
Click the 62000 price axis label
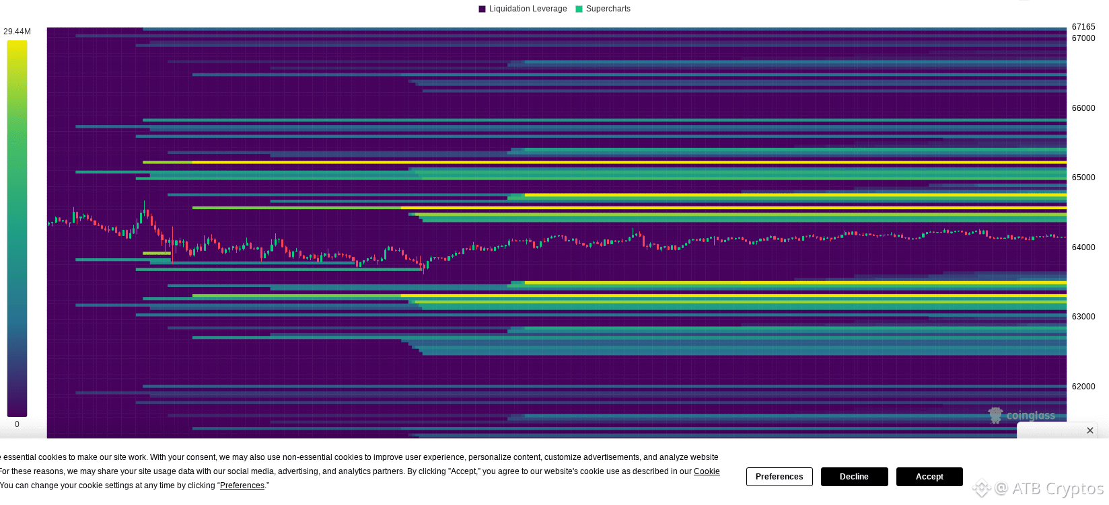coord(1083,387)
